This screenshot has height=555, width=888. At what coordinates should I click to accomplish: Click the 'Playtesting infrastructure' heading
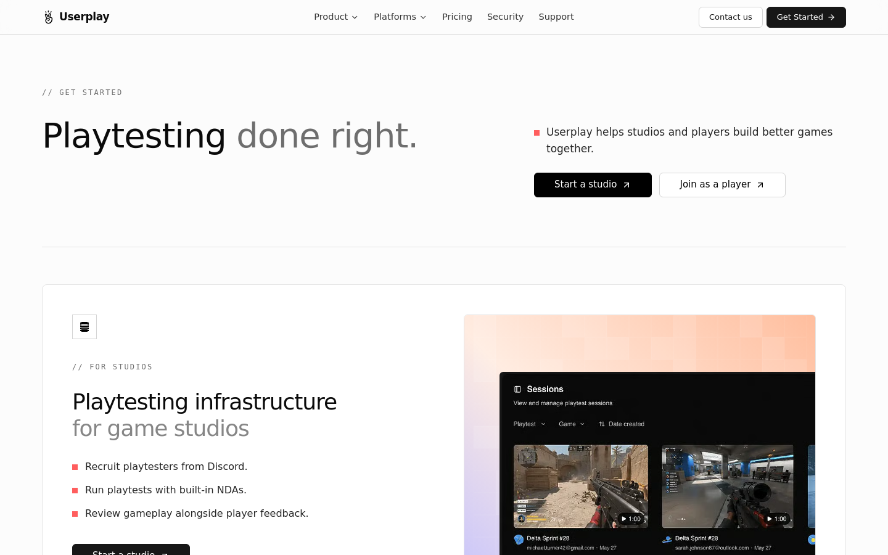[x=205, y=402]
